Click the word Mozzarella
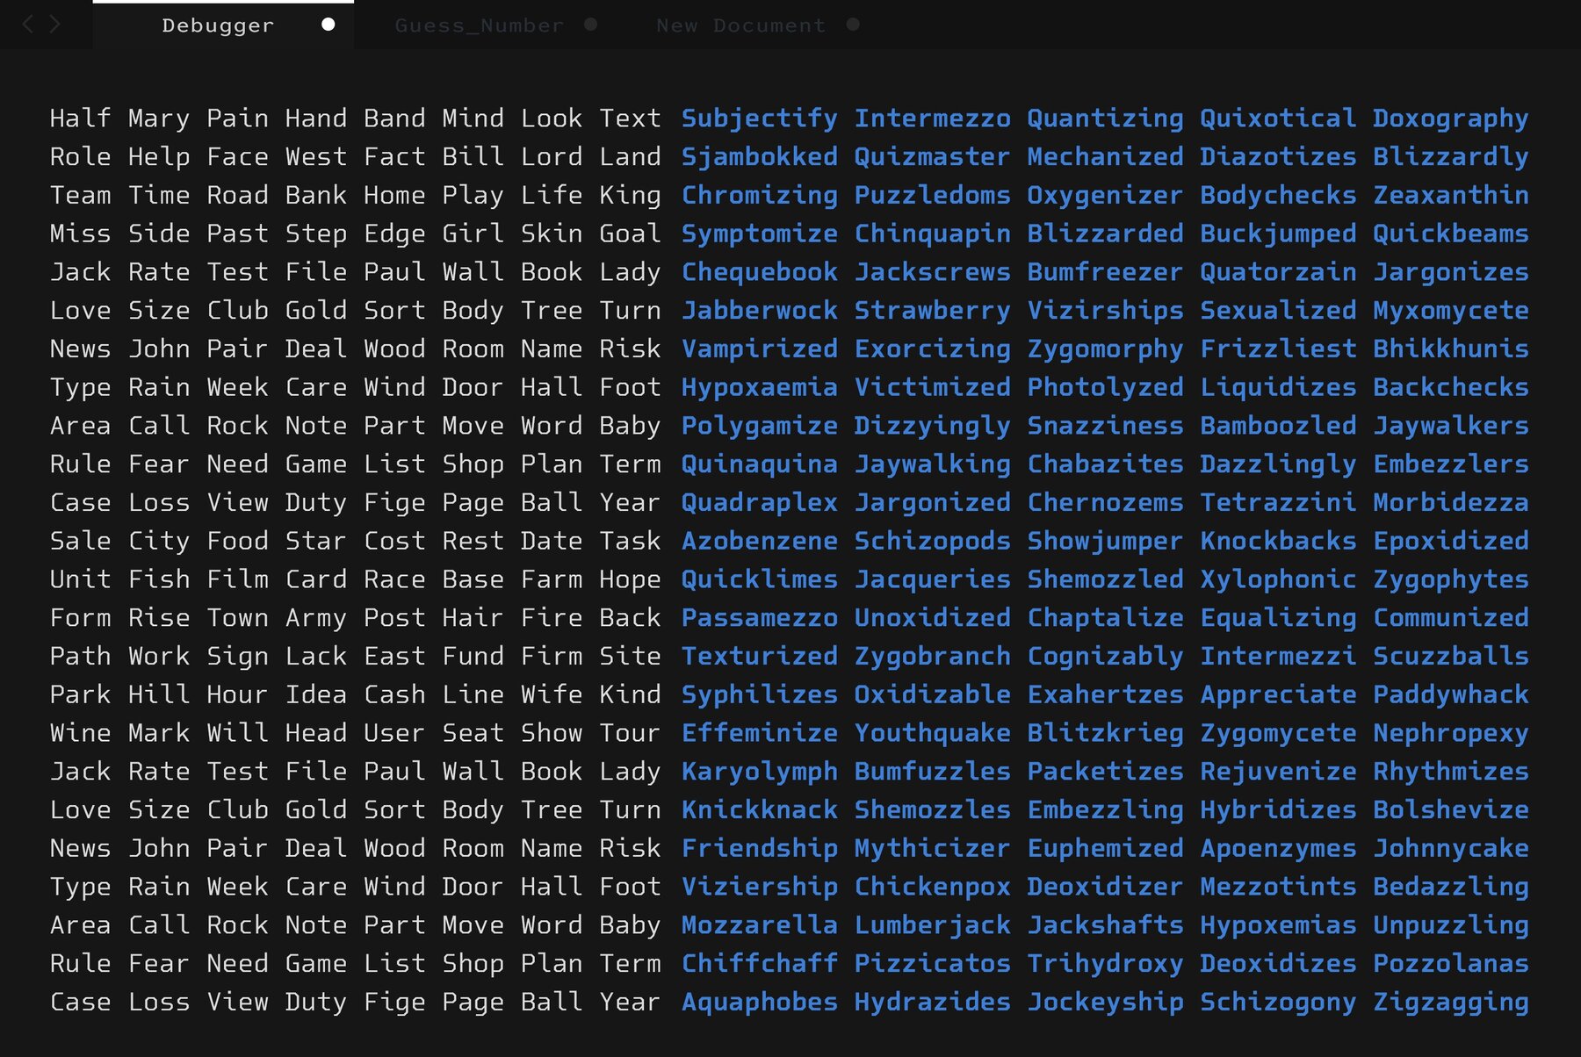Image resolution: width=1581 pixels, height=1057 pixels. 759,924
